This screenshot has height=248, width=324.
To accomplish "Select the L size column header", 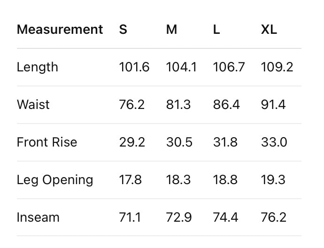I will pyautogui.click(x=216, y=29).
